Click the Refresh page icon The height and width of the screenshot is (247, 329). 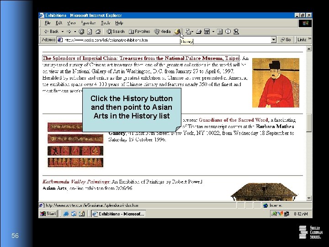(90, 32)
